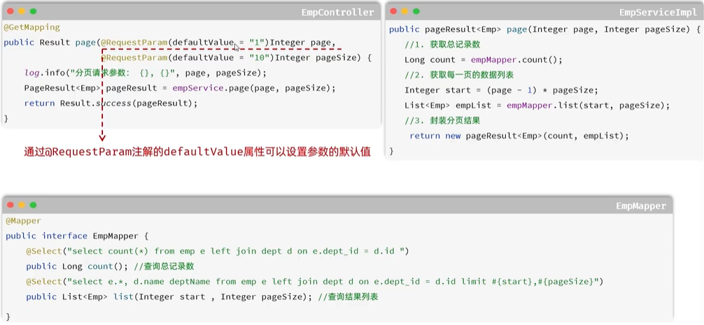Click the '//1. 获取总记录数' comment
Image resolution: width=704 pixels, height=325 pixels.
442,45
